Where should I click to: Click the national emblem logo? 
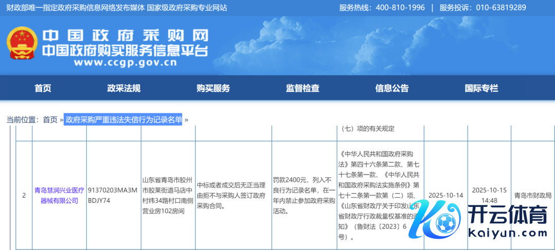point(22,43)
